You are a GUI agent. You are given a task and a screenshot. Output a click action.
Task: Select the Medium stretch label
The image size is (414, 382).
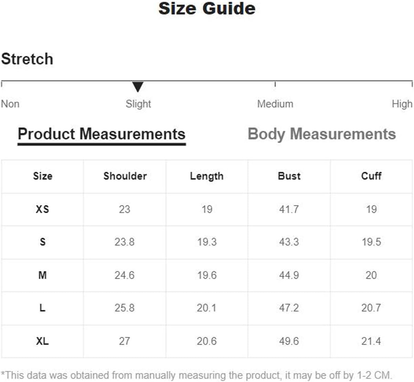point(275,104)
